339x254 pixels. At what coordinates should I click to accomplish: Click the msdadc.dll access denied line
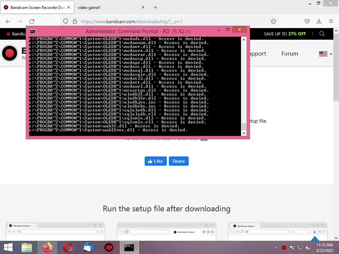[116, 39]
